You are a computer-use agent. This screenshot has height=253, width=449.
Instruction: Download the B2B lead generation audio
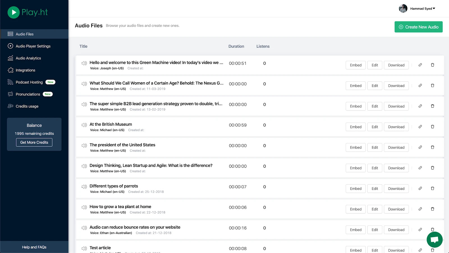coord(396,106)
